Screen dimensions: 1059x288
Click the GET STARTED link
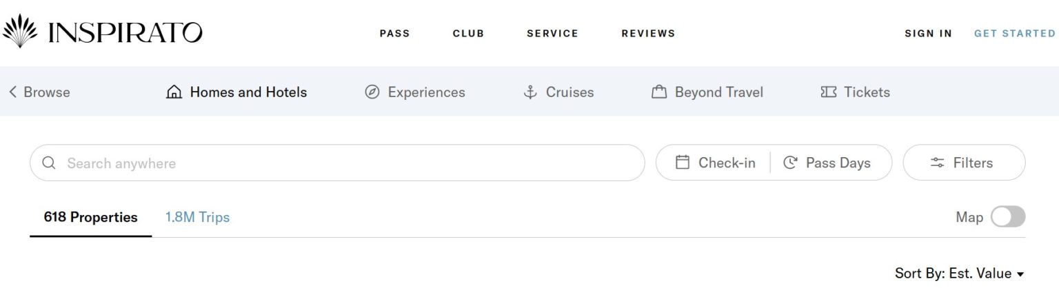point(1014,33)
